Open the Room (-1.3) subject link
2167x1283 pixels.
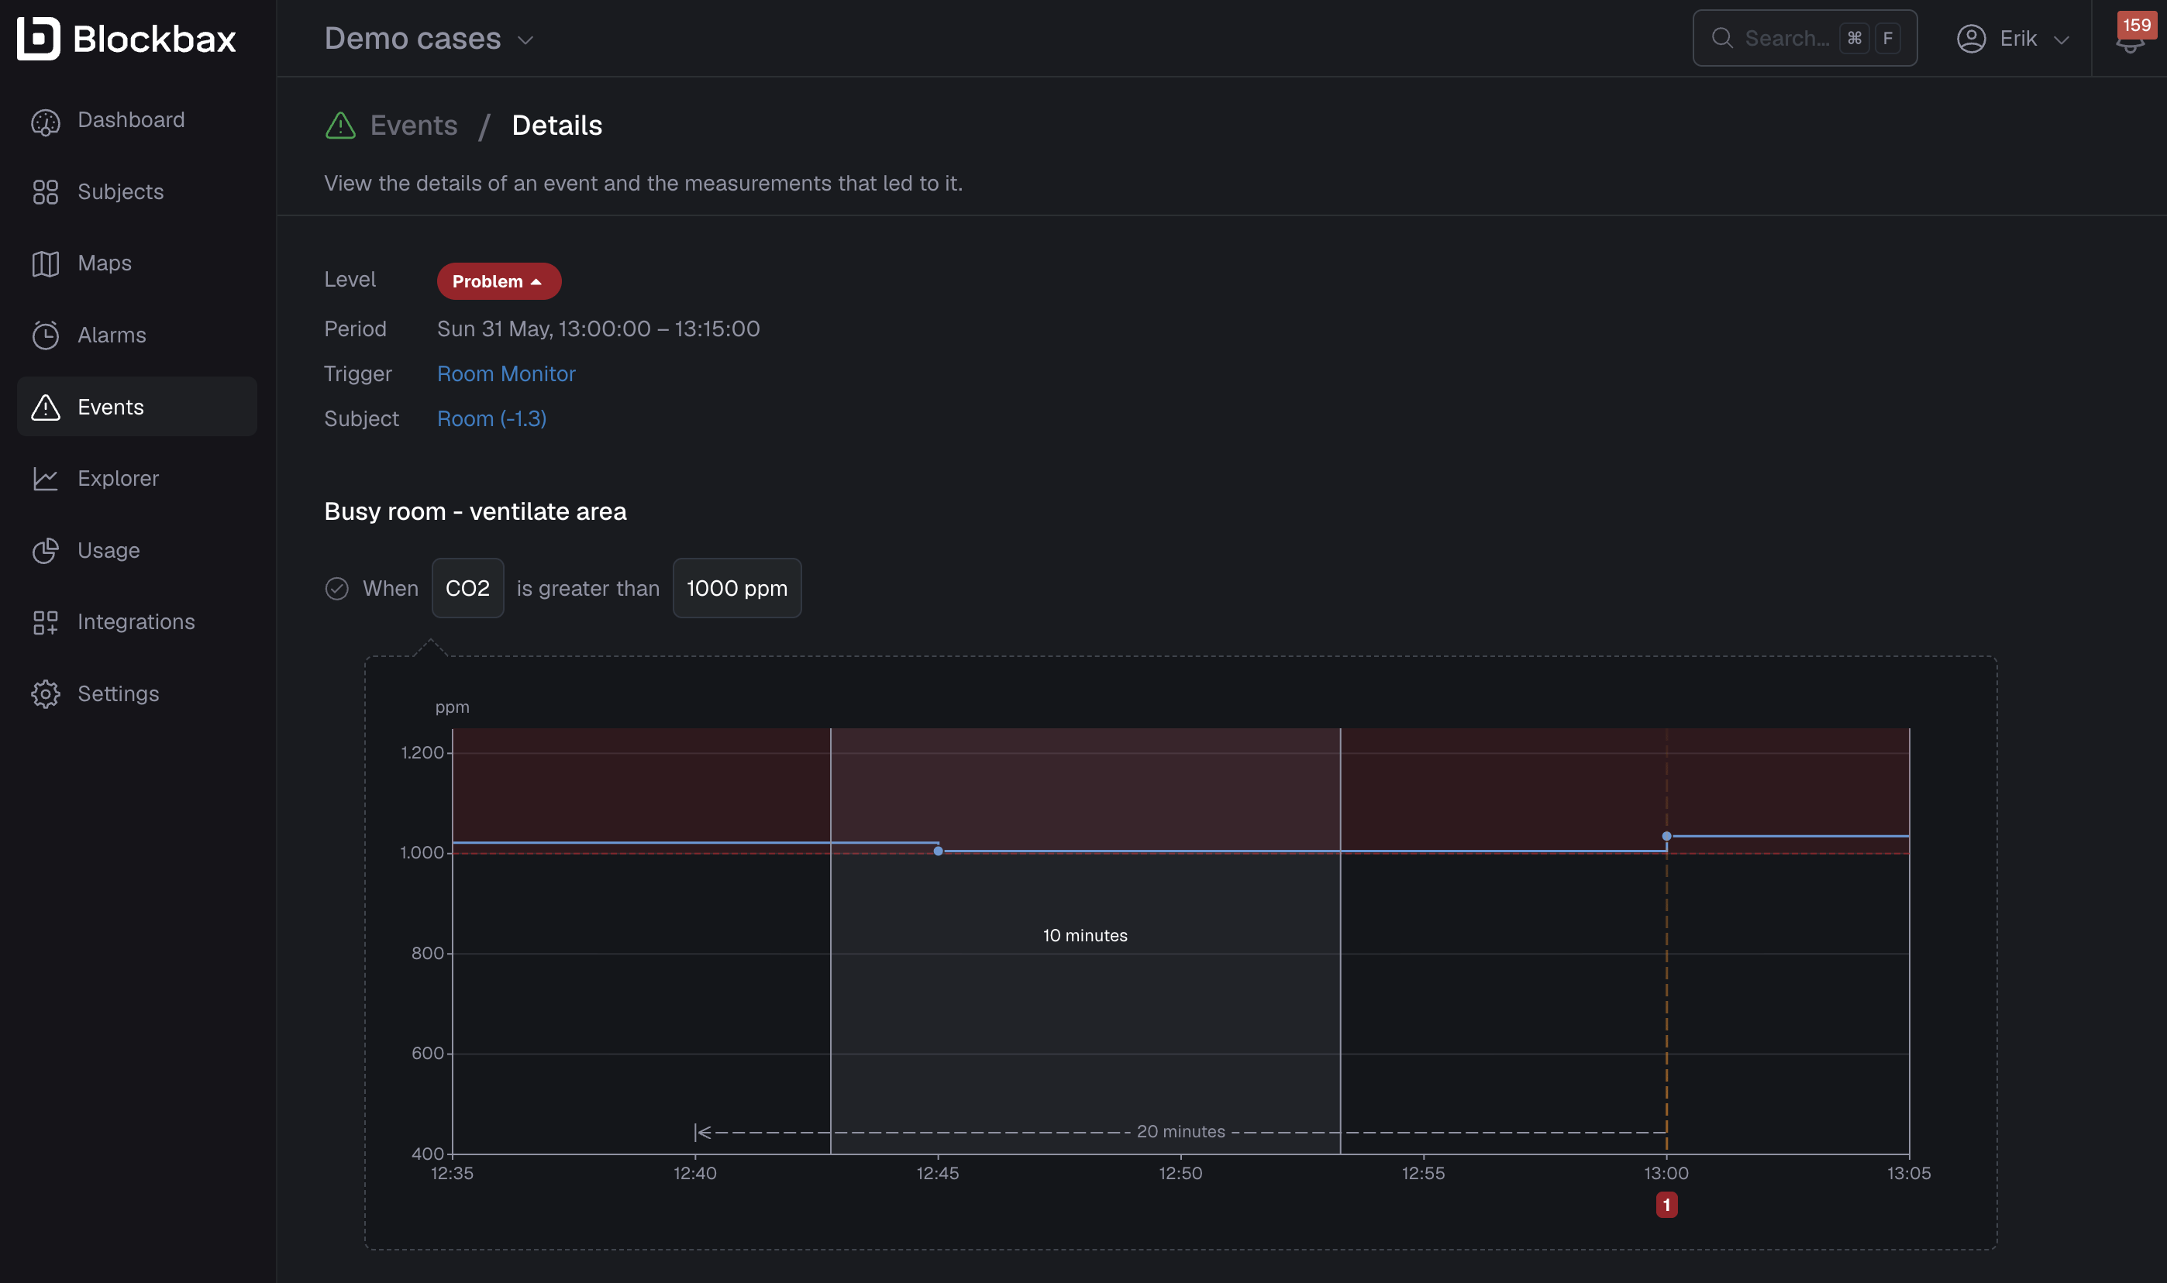tap(492, 419)
